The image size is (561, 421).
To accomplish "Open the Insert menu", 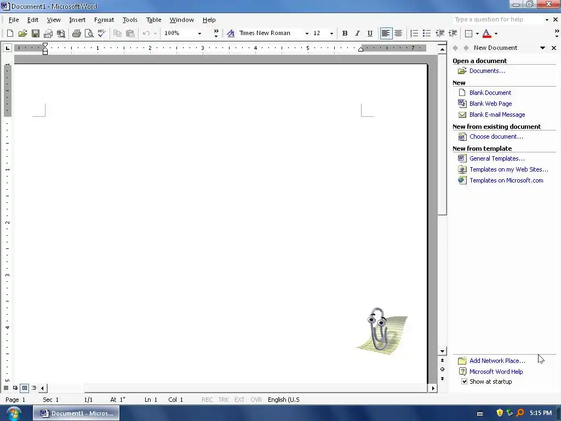I will [x=77, y=20].
